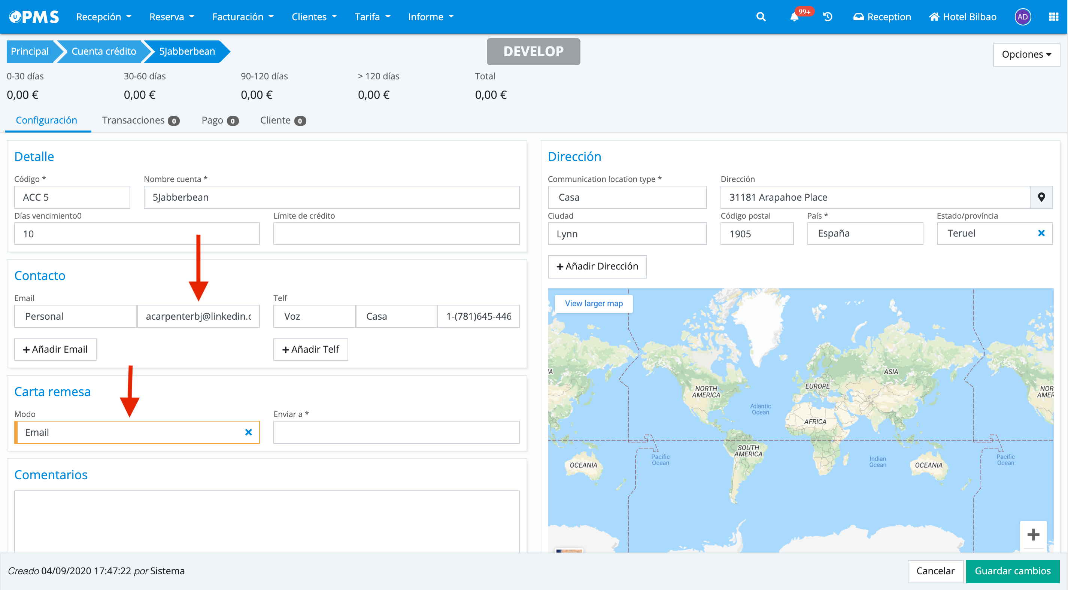Open the País España dropdown
The height and width of the screenshot is (590, 1068).
pyautogui.click(x=865, y=234)
